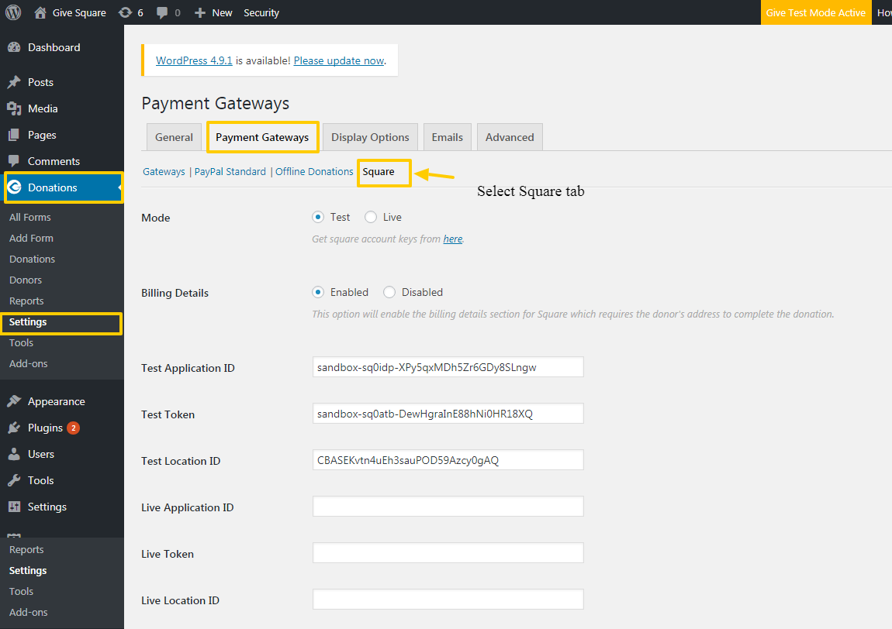Open Add-ons in Donations submenu
This screenshot has width=892, height=629.
29,363
